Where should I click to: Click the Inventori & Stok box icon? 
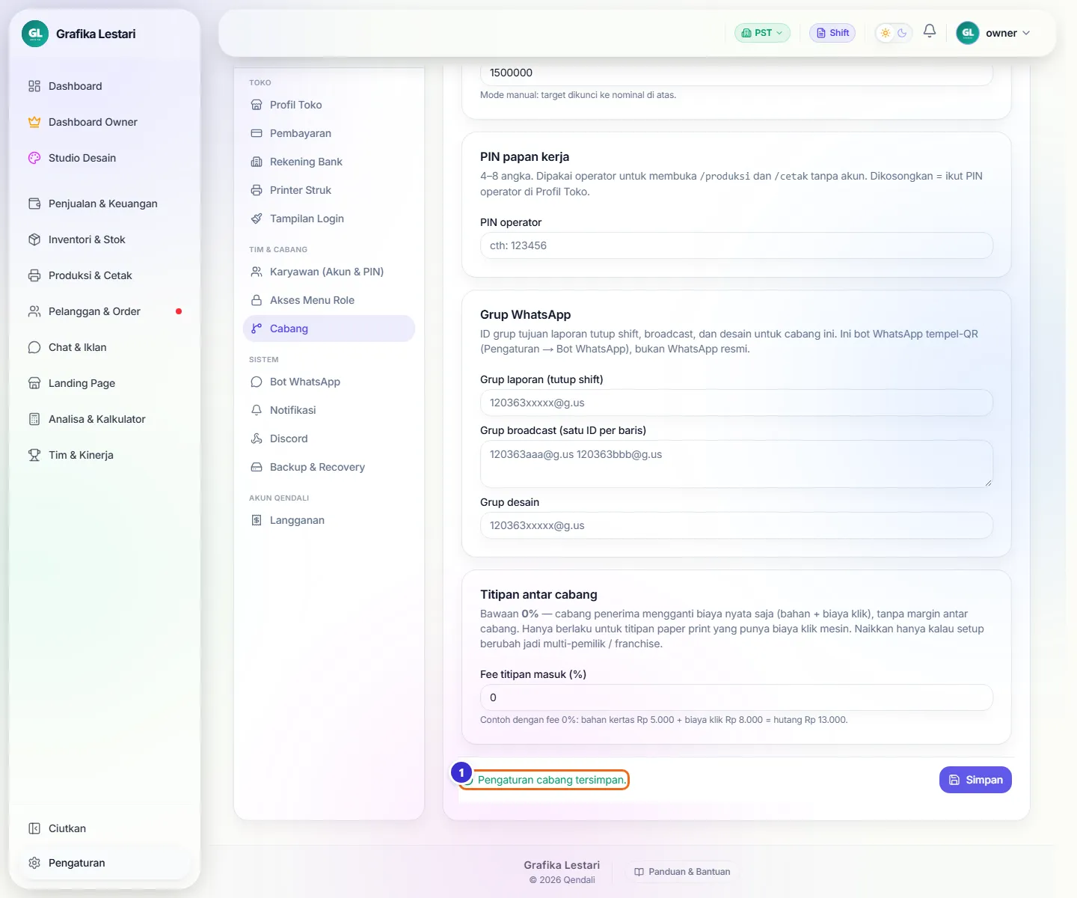pyautogui.click(x=34, y=239)
